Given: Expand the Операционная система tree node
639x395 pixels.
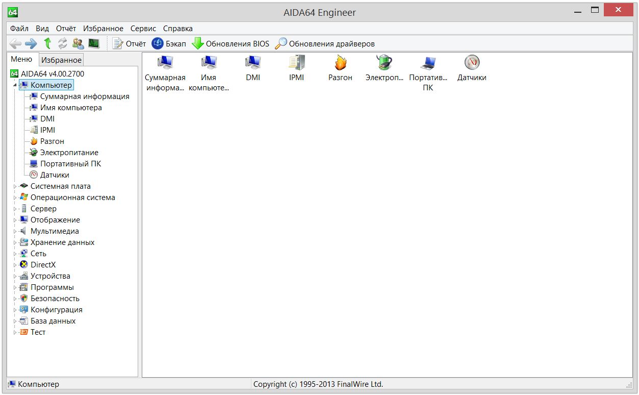Looking at the screenshot, I should click(x=15, y=197).
